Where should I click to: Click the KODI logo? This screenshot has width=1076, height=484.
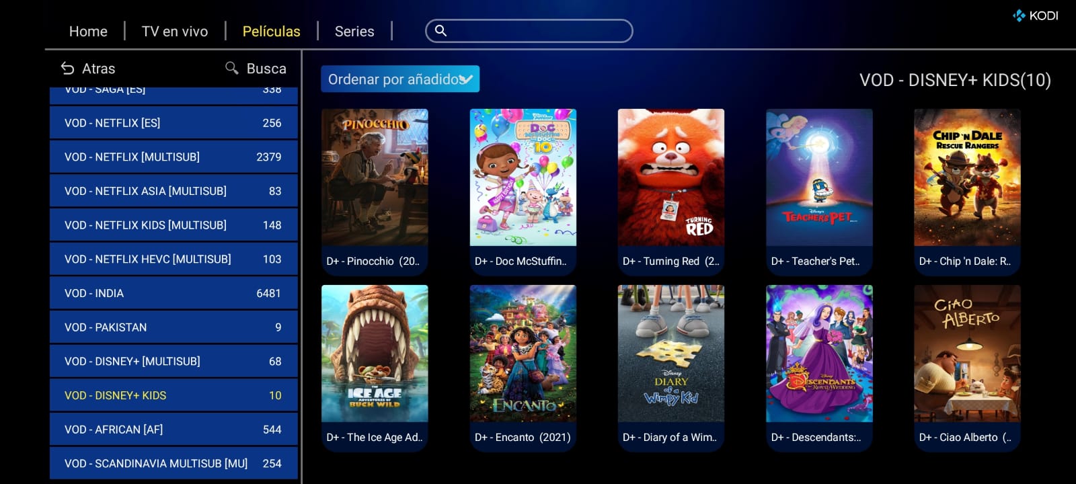pos(1036,15)
